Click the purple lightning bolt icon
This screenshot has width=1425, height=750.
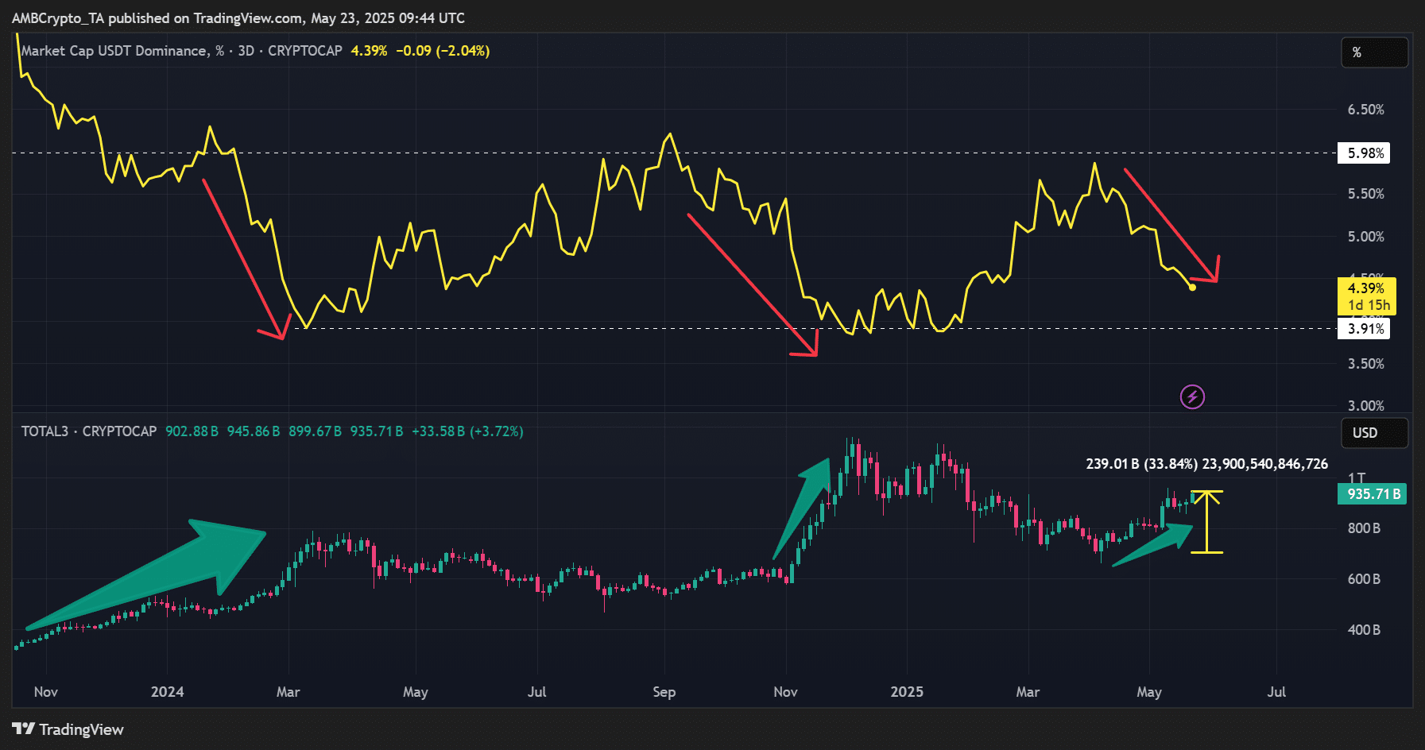[x=1192, y=396]
